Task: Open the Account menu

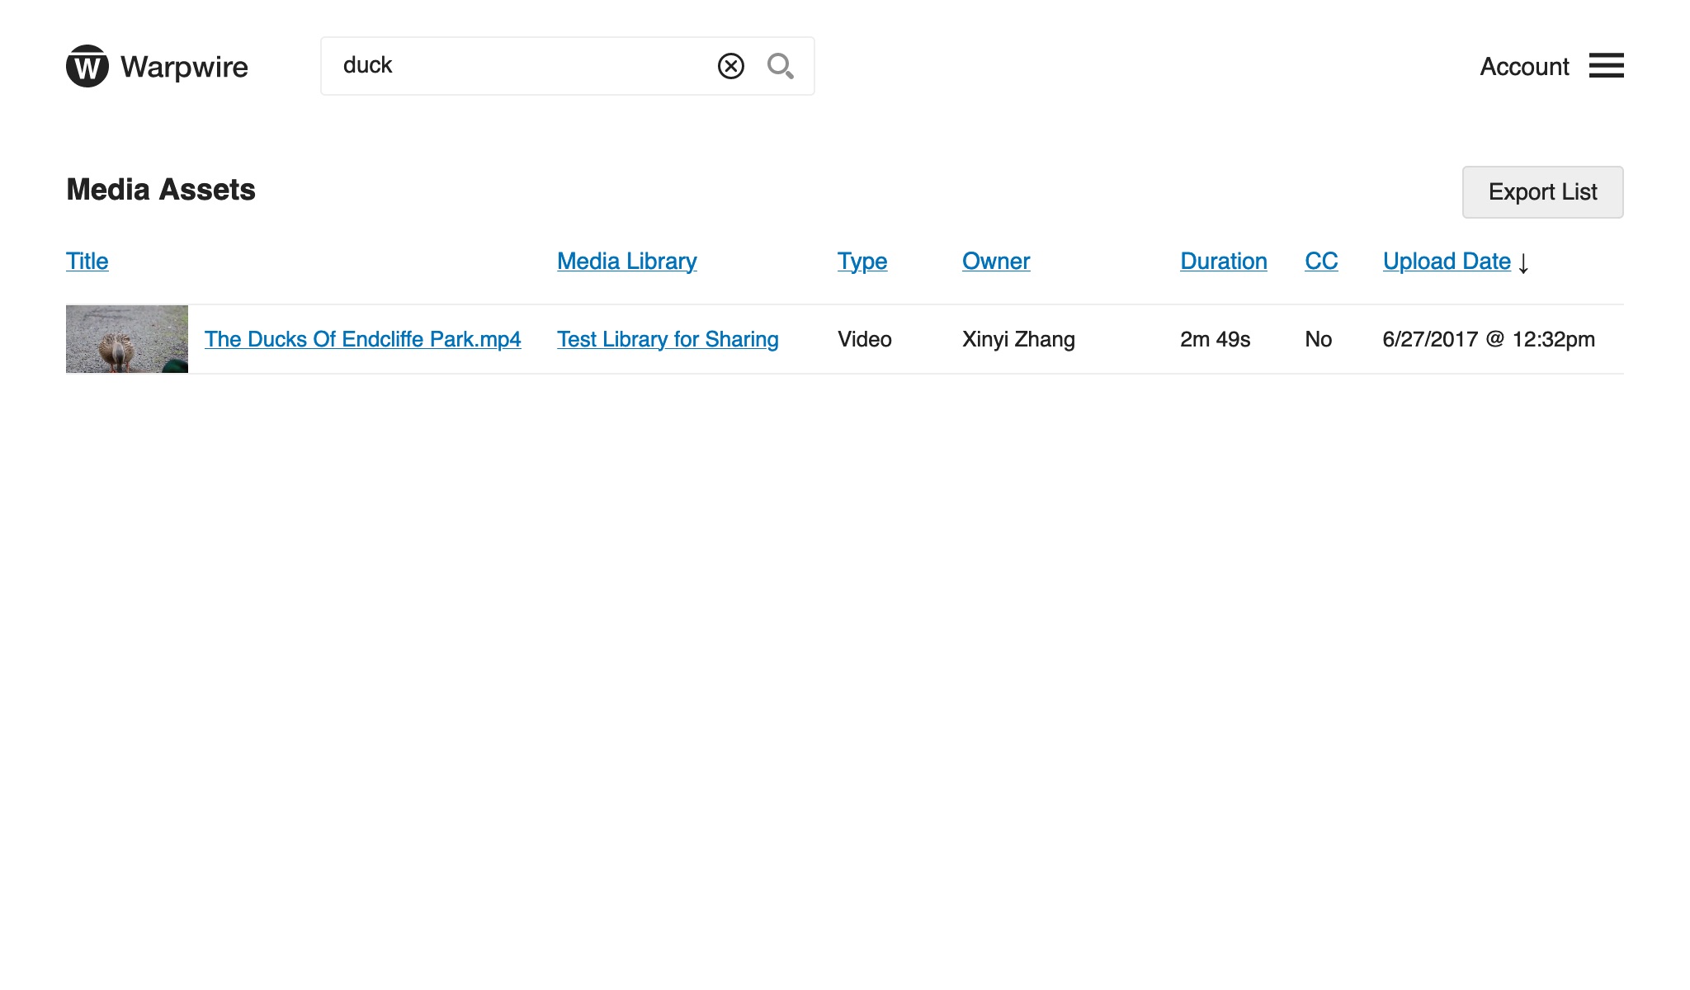Action: coord(1524,67)
